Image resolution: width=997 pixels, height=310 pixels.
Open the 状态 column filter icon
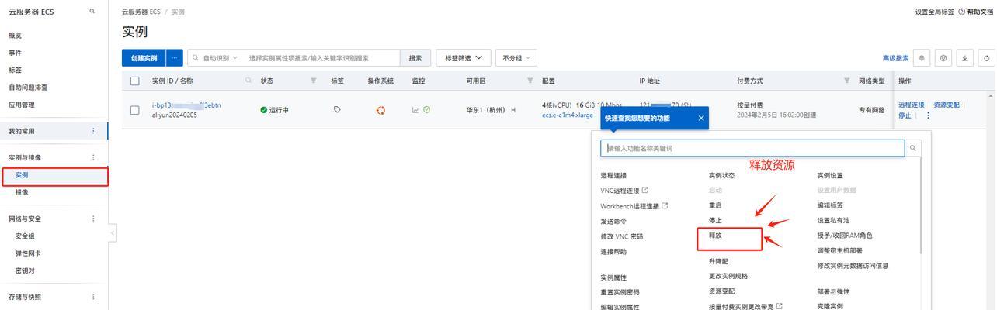(x=314, y=81)
